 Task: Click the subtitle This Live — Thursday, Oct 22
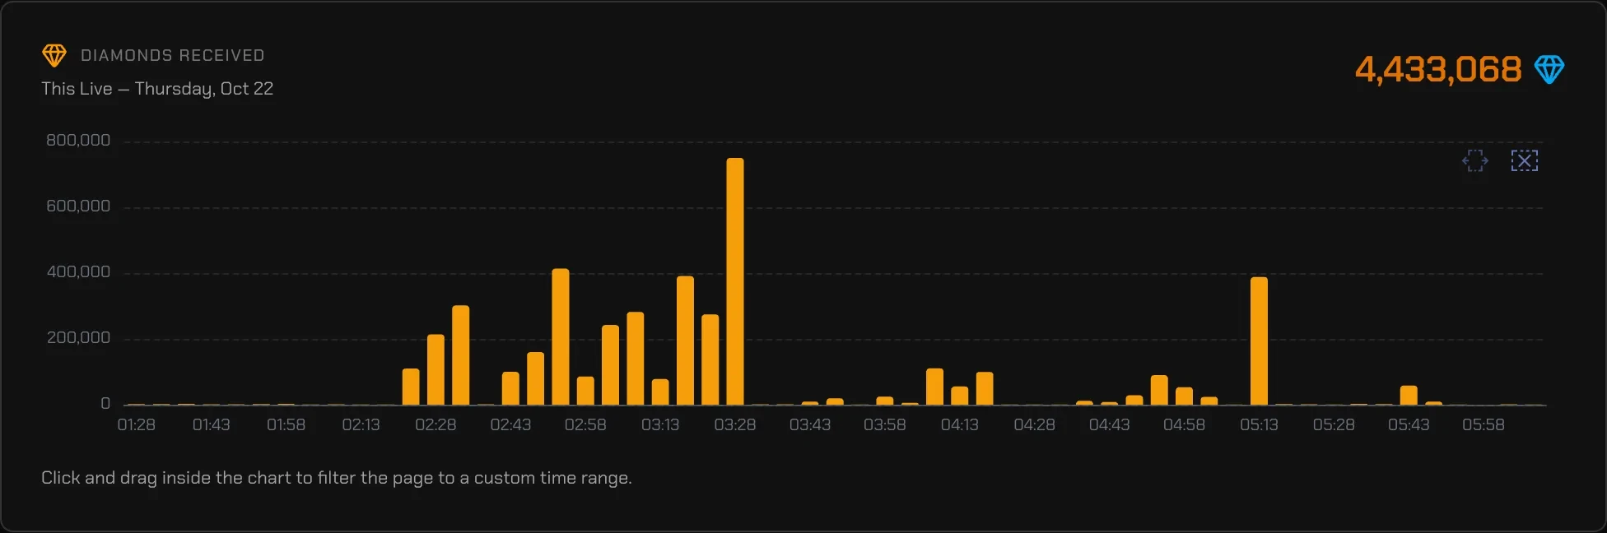coord(157,89)
